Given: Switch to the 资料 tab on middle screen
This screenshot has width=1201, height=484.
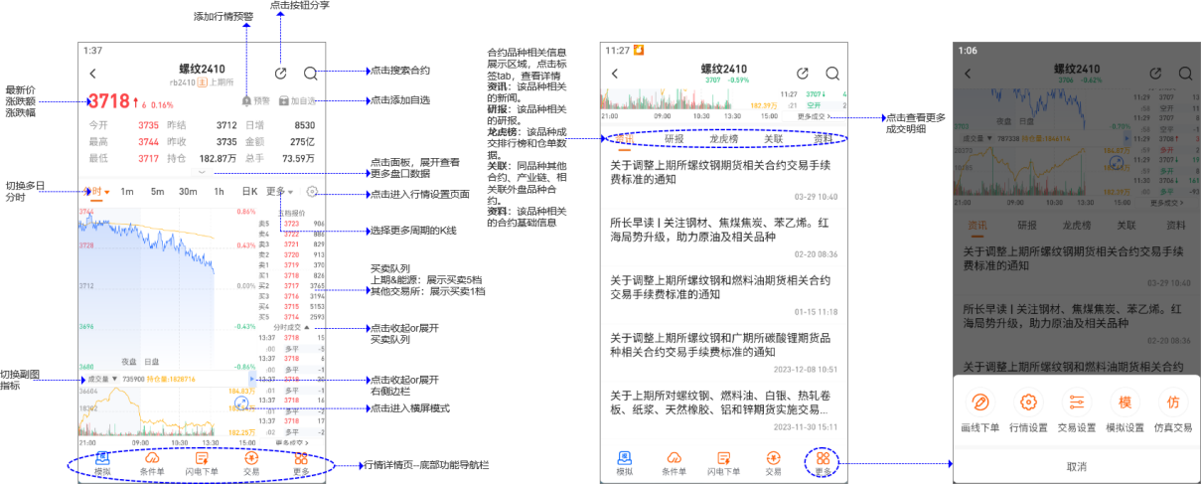Looking at the screenshot, I should tap(824, 139).
